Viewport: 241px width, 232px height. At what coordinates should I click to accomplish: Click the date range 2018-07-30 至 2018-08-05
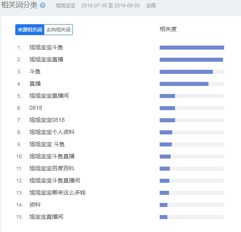[x=111, y=6]
